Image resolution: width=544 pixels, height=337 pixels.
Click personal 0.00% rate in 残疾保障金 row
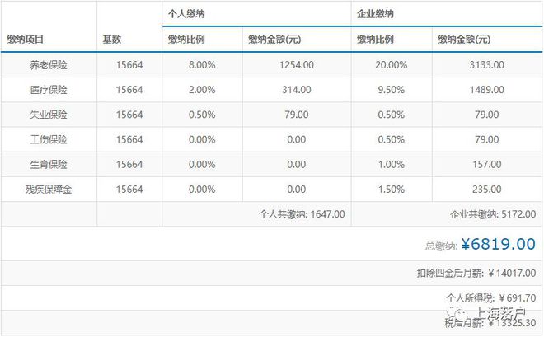point(202,190)
